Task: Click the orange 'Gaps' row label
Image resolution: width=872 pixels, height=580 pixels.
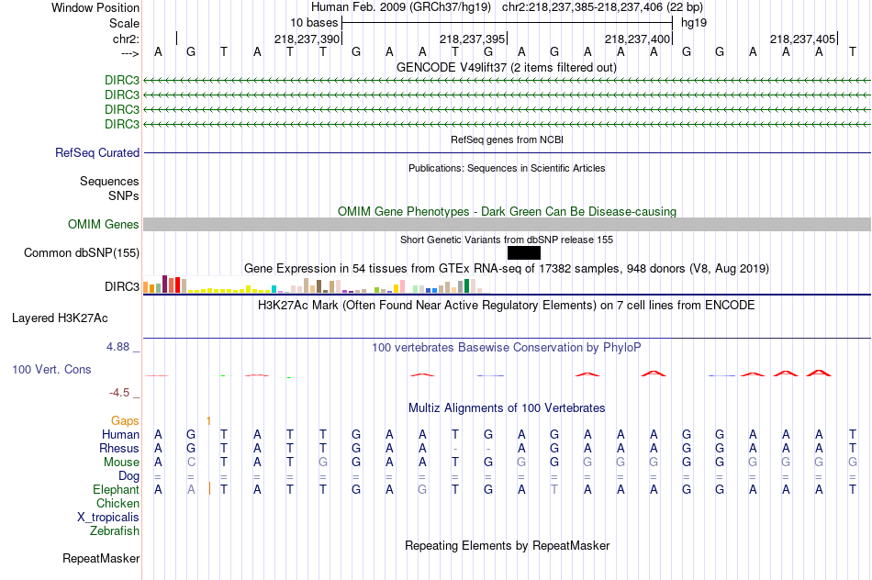Action: pos(125,421)
